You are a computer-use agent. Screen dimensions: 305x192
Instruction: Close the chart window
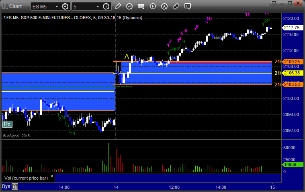298,3
